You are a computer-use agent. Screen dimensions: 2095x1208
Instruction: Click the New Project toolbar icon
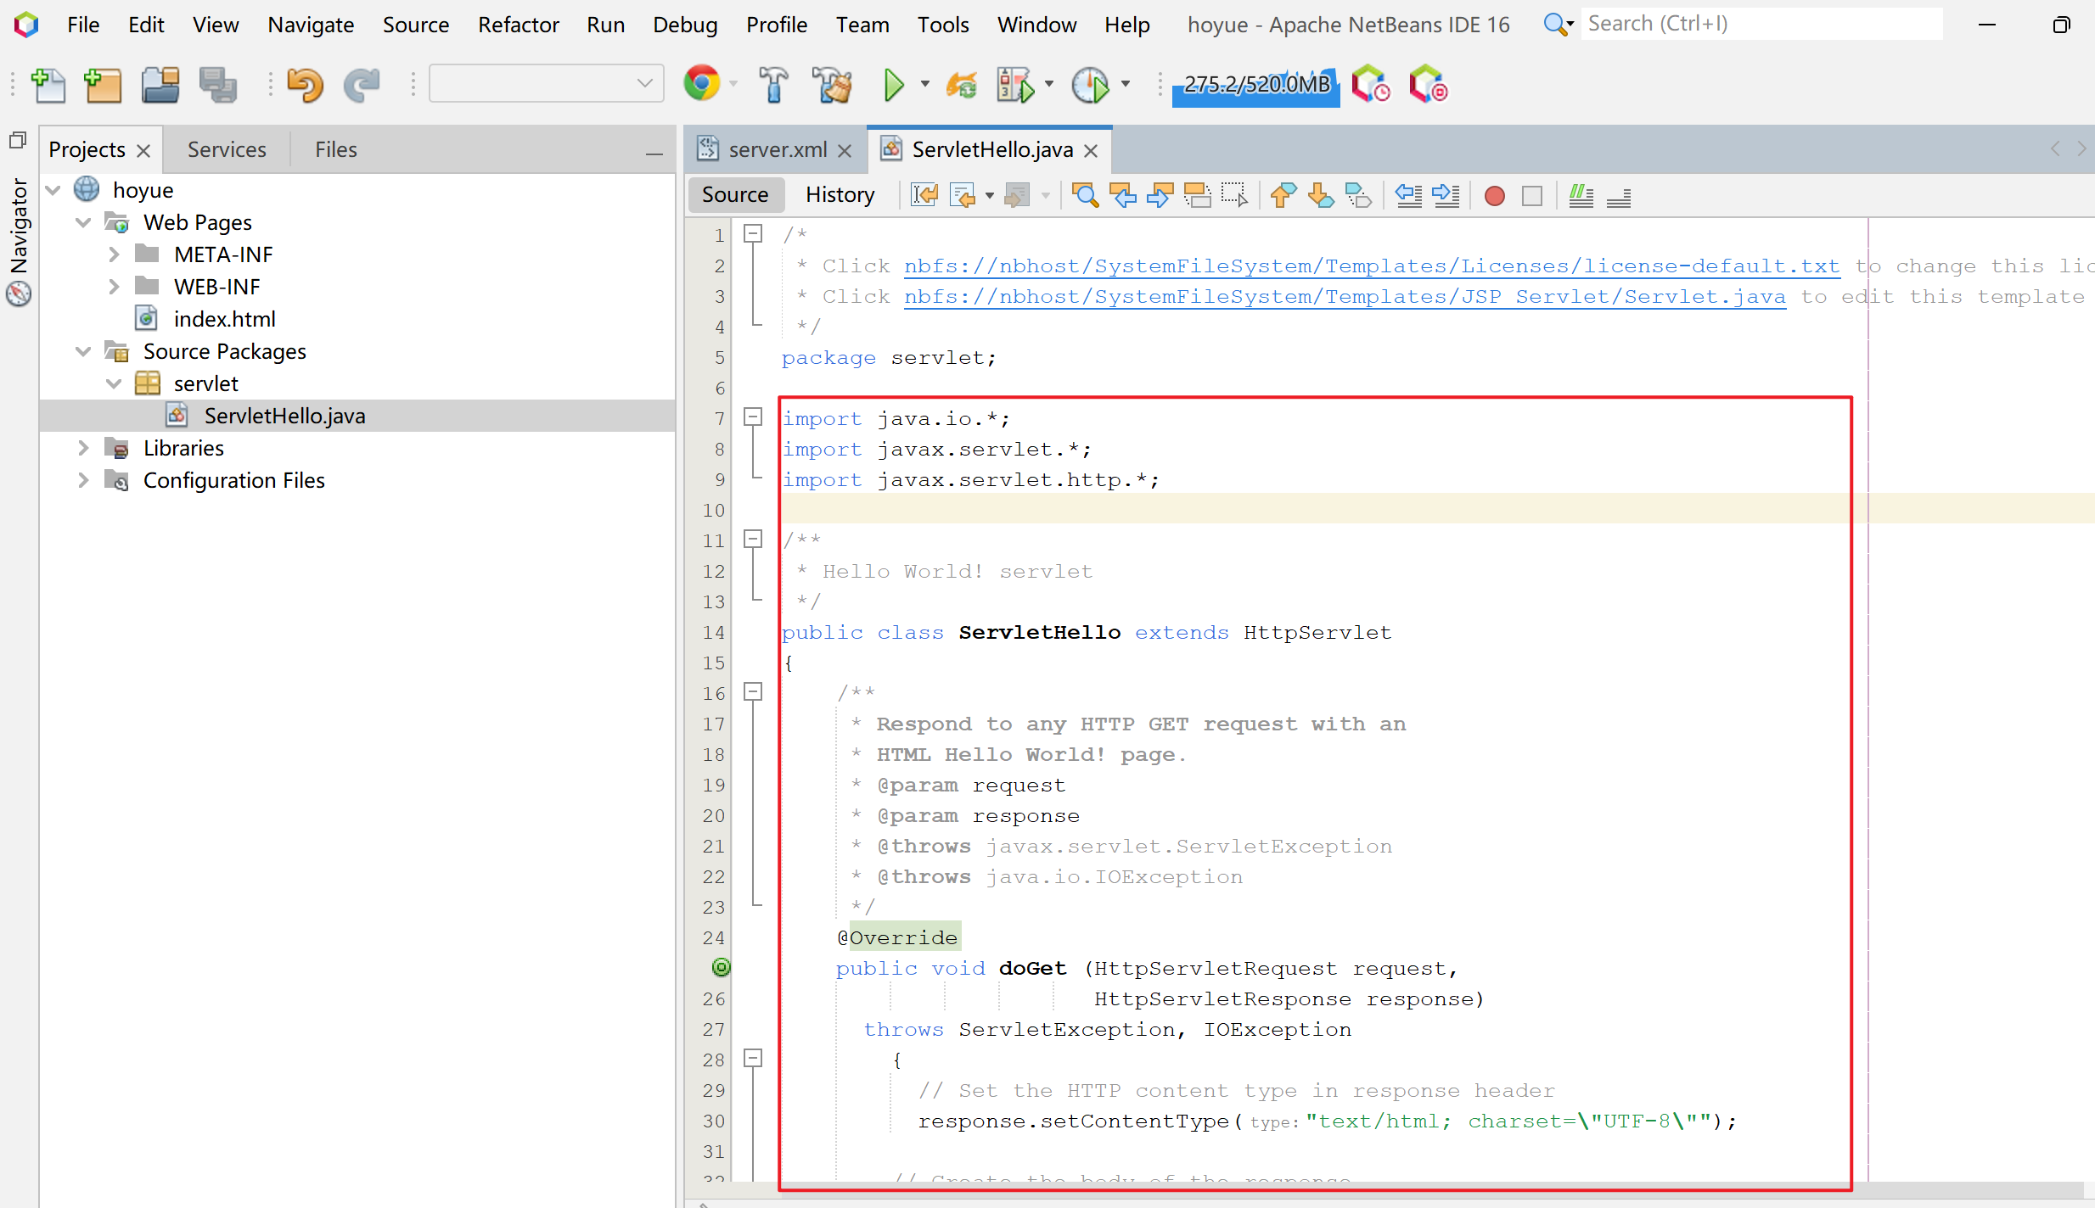(x=103, y=85)
